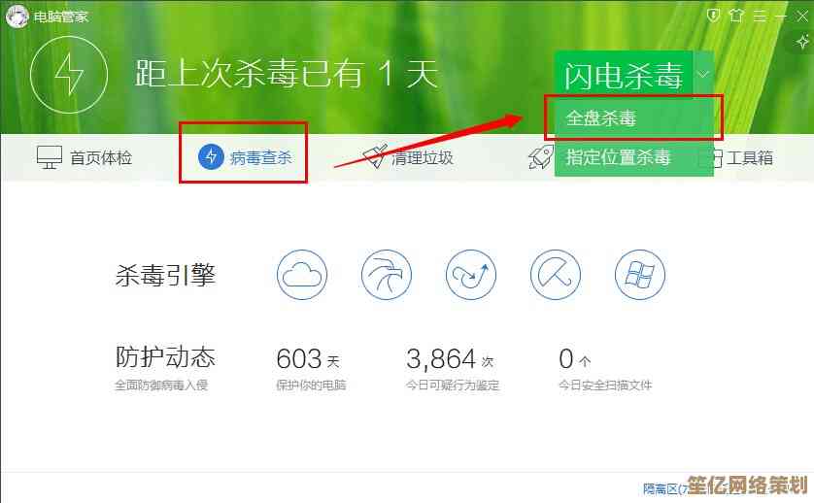Click the sparkle star icon at top right
Screen dimensions: 814x503
801,42
